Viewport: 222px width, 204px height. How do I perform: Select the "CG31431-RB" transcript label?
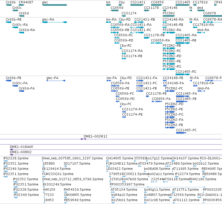pyautogui.click(x=145, y=19)
